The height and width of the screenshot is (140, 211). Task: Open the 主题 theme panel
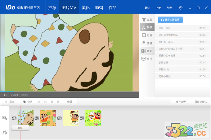pyautogui.click(x=147, y=19)
